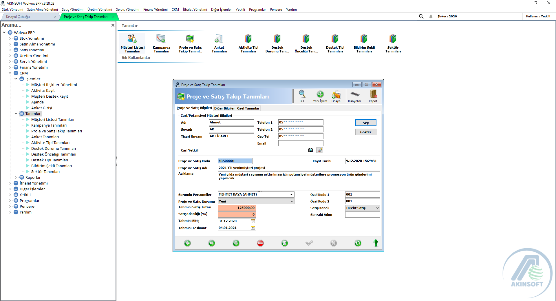Go to previous record with left arrow
This screenshot has width=556, height=301.
[187, 243]
